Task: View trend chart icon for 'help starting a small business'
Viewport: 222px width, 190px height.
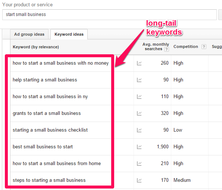Action: 139,80
